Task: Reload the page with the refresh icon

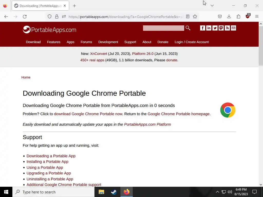Action: coord(25,17)
